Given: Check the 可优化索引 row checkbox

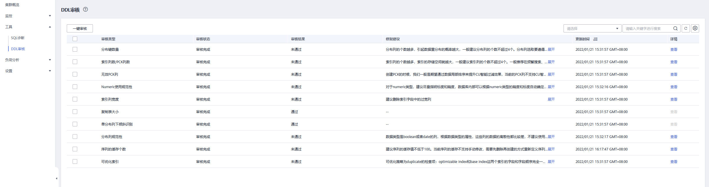Looking at the screenshot, I should (75, 161).
